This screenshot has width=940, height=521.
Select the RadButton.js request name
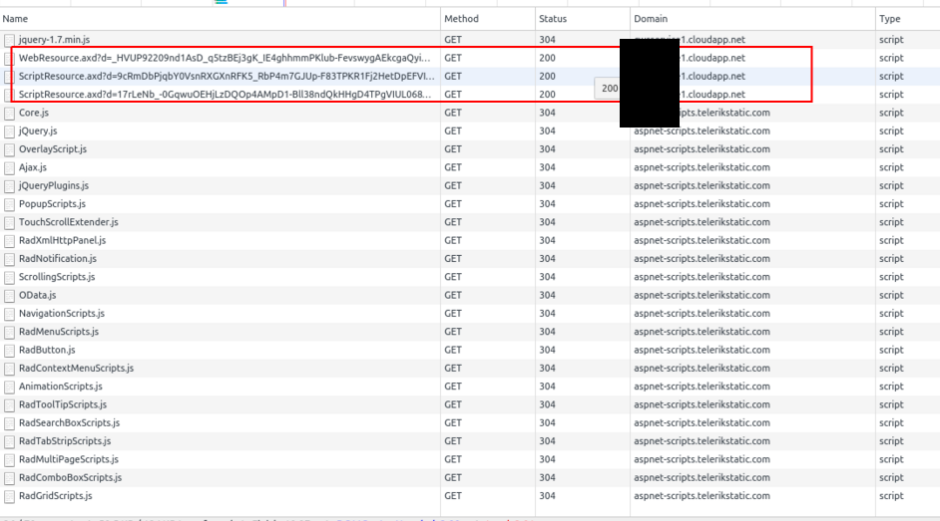pos(47,350)
